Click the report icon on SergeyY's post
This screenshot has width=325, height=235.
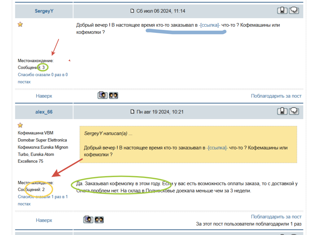pyautogui.click(x=282, y=10)
